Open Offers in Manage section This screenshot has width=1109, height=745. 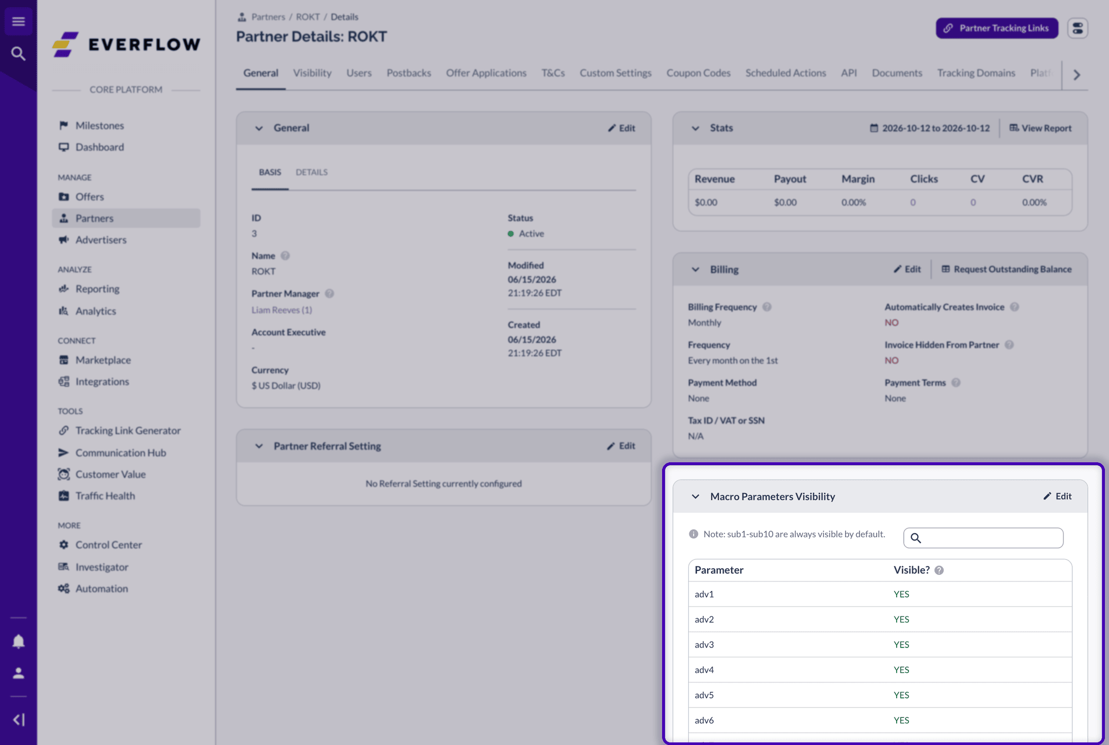(90, 197)
